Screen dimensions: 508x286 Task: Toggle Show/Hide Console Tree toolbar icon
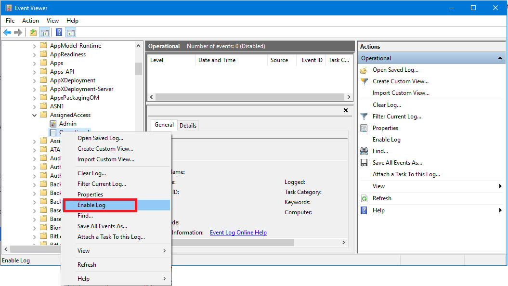[45, 33]
